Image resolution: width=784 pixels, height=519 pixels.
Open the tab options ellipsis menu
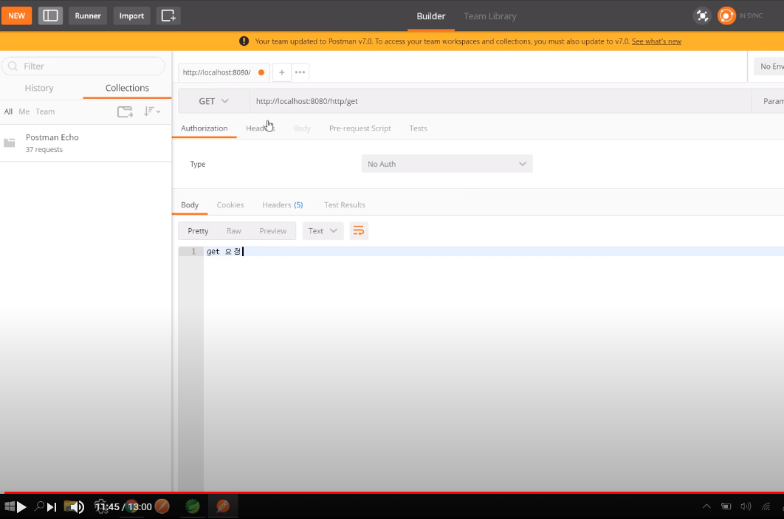click(300, 72)
